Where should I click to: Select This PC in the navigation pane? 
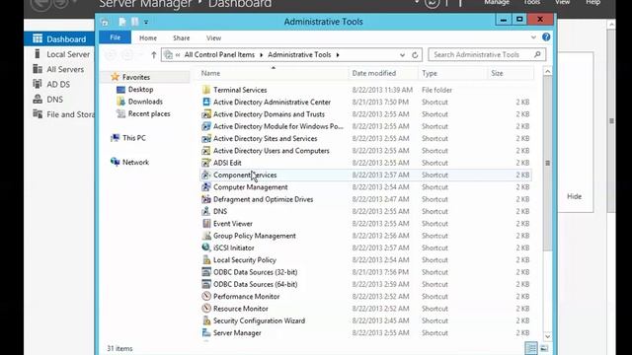[x=134, y=138]
